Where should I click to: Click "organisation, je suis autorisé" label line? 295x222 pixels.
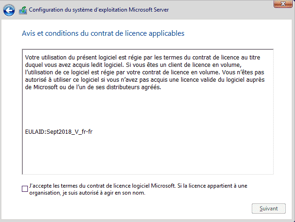coord(87,193)
